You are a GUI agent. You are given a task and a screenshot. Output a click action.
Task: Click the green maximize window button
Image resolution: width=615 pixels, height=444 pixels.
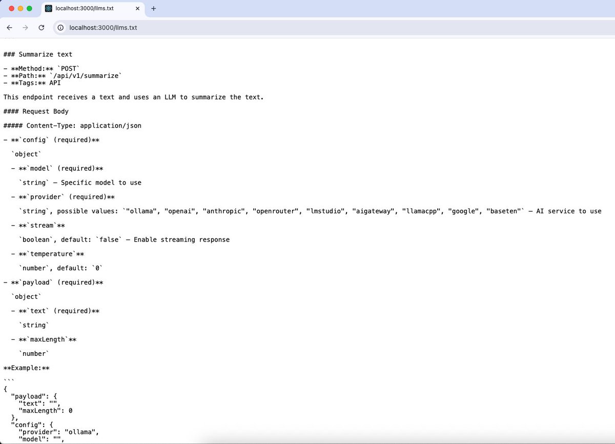tap(30, 9)
